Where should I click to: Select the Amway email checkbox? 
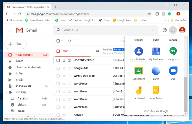click(58, 115)
